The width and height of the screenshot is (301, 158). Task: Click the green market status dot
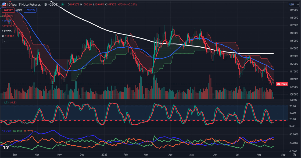point(63,4)
